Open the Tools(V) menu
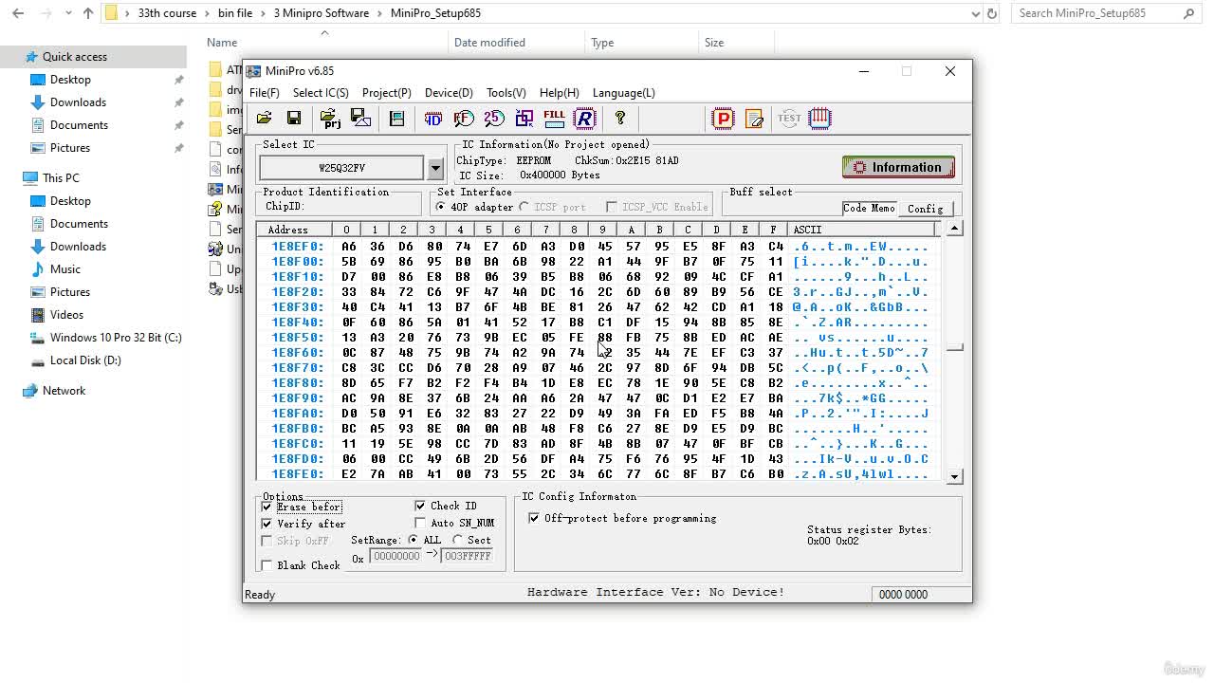The image size is (1214, 683). pos(506,93)
